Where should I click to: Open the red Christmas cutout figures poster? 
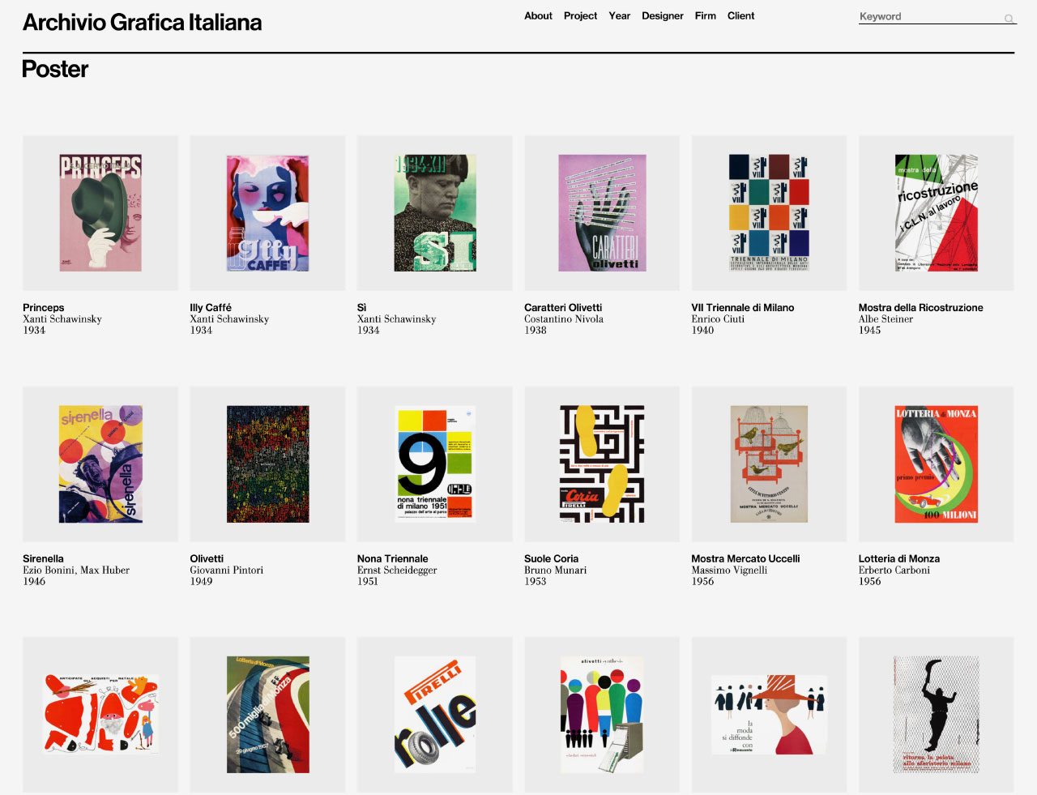pyautogui.click(x=100, y=714)
